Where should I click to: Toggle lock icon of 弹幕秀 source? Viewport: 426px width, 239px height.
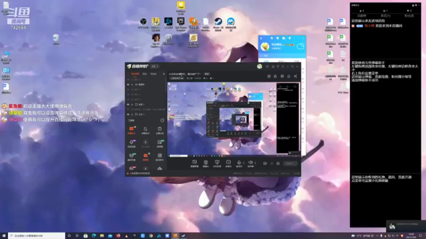tap(132, 84)
